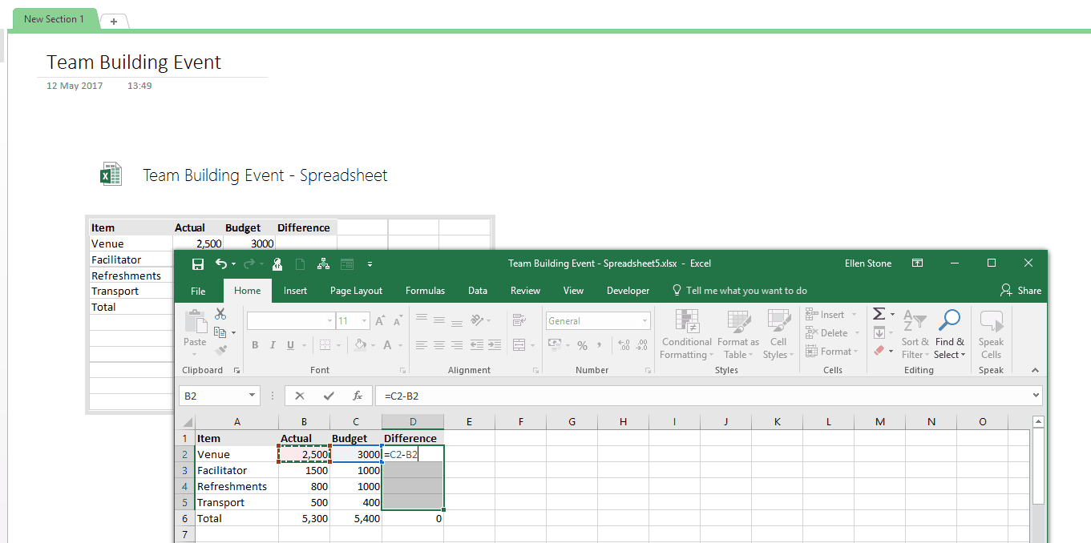This screenshot has height=543, width=1091.
Task: Decrease the font size
Action: 398,321
